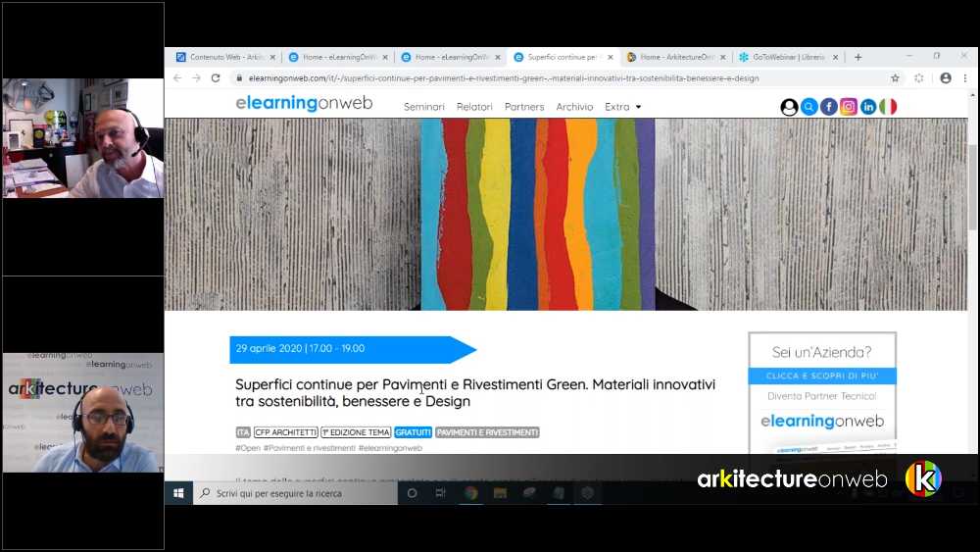
Task: Click PAVIMENTI E RIVESTIMENTI tag
Action: [487, 432]
